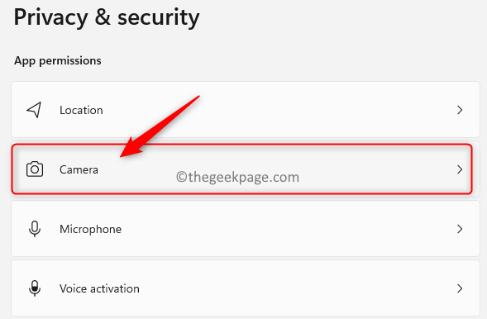Select the Camera text label
This screenshot has width=487, height=319.
click(x=79, y=169)
